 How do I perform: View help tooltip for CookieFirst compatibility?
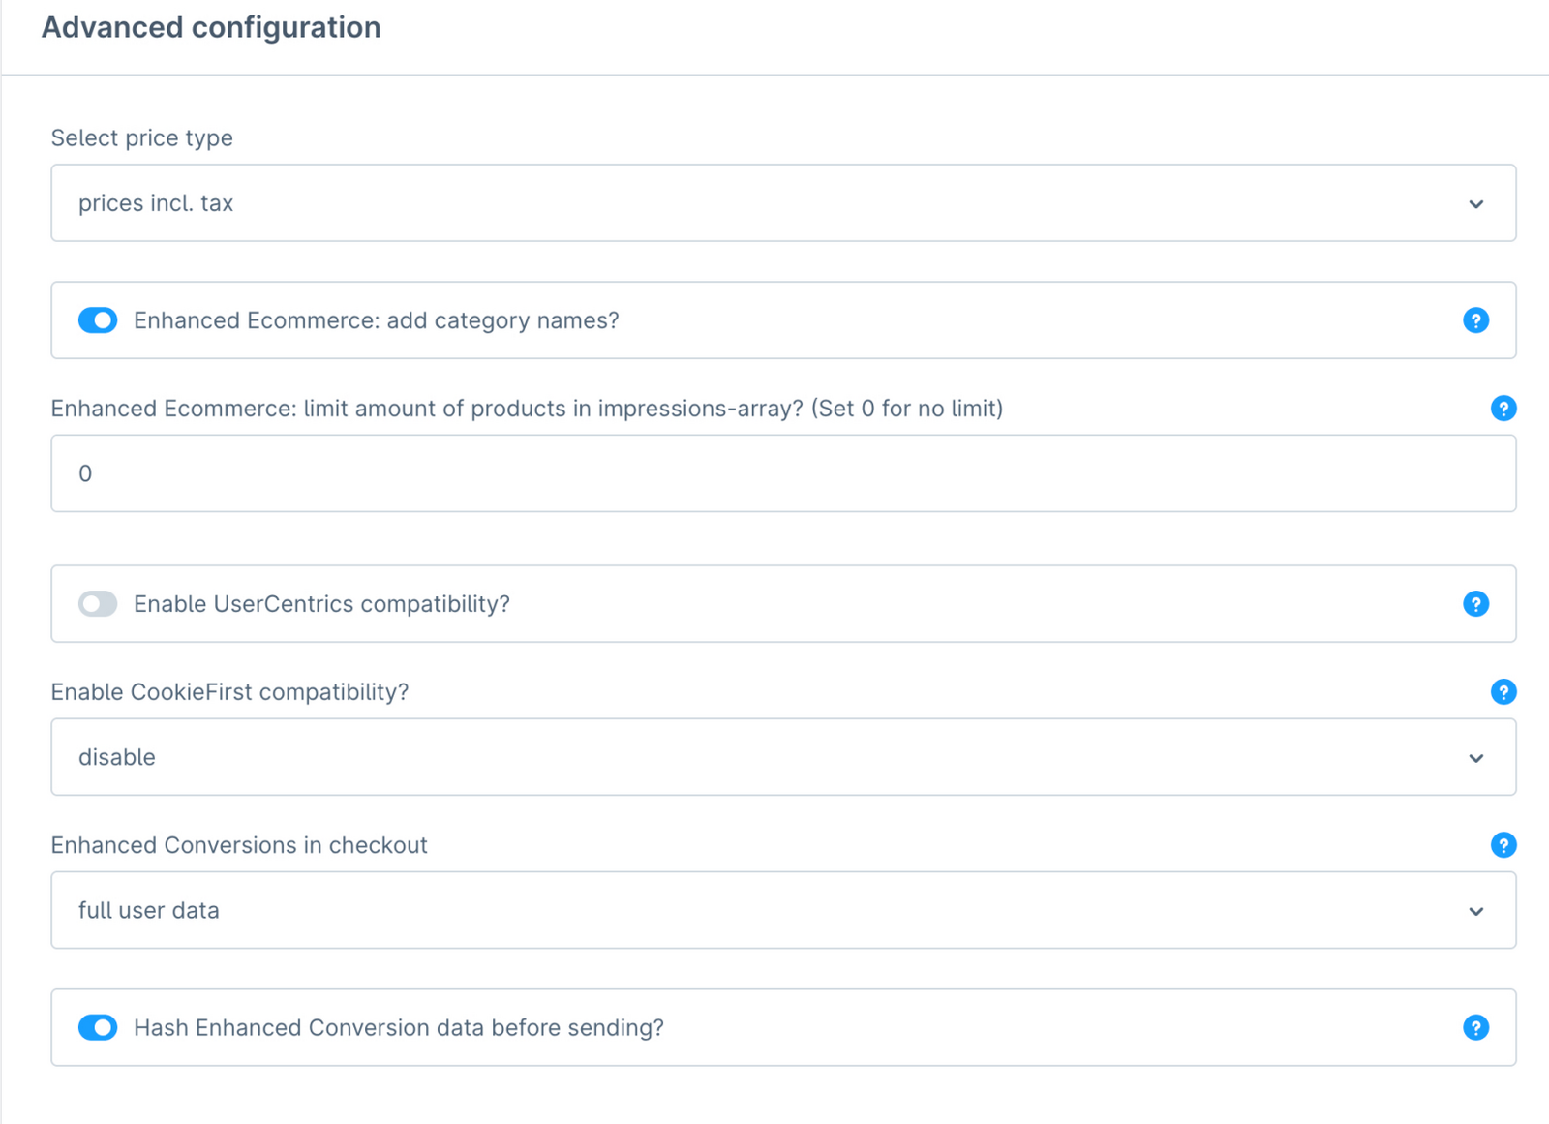click(x=1503, y=692)
